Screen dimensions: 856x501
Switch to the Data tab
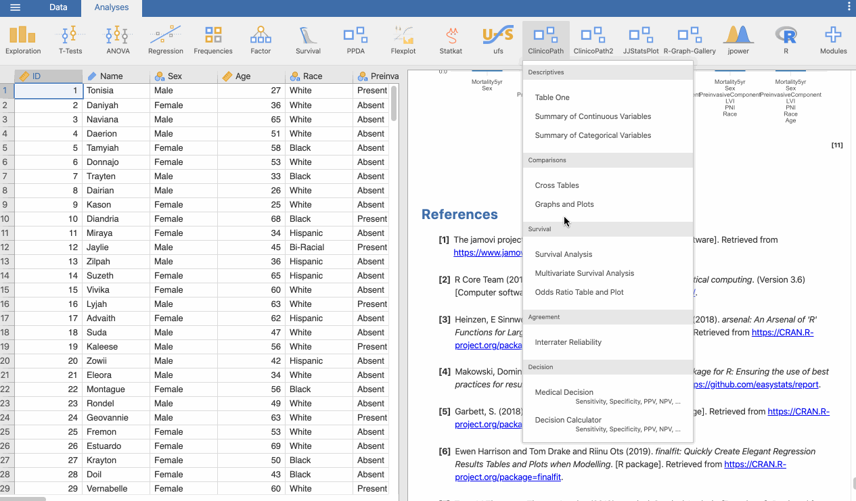click(58, 7)
